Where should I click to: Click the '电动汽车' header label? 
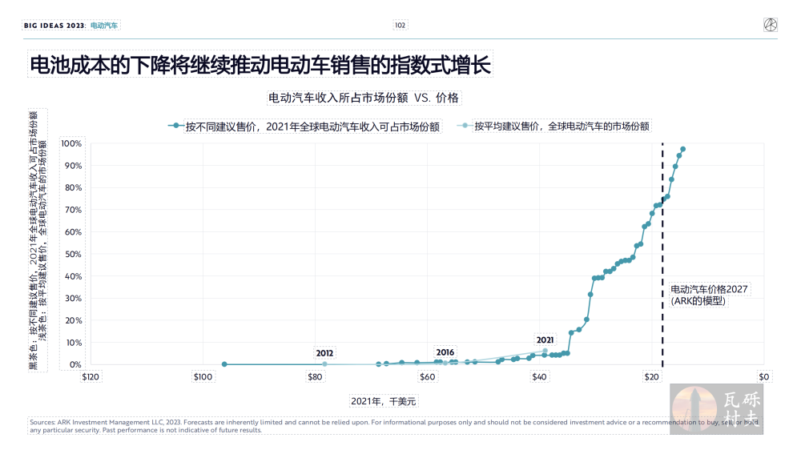[103, 26]
